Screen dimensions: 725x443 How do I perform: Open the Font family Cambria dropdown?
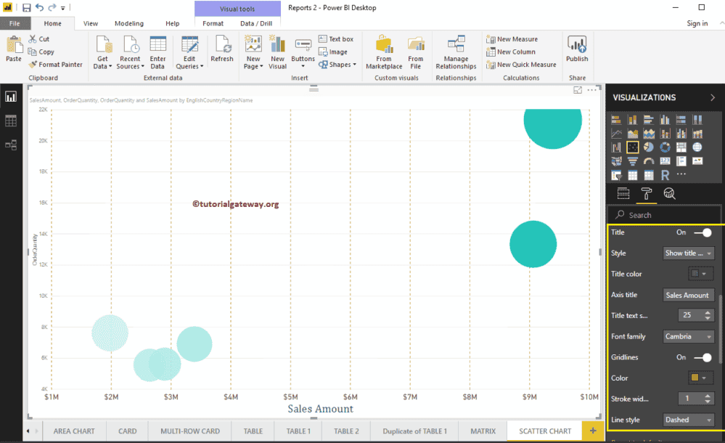688,336
